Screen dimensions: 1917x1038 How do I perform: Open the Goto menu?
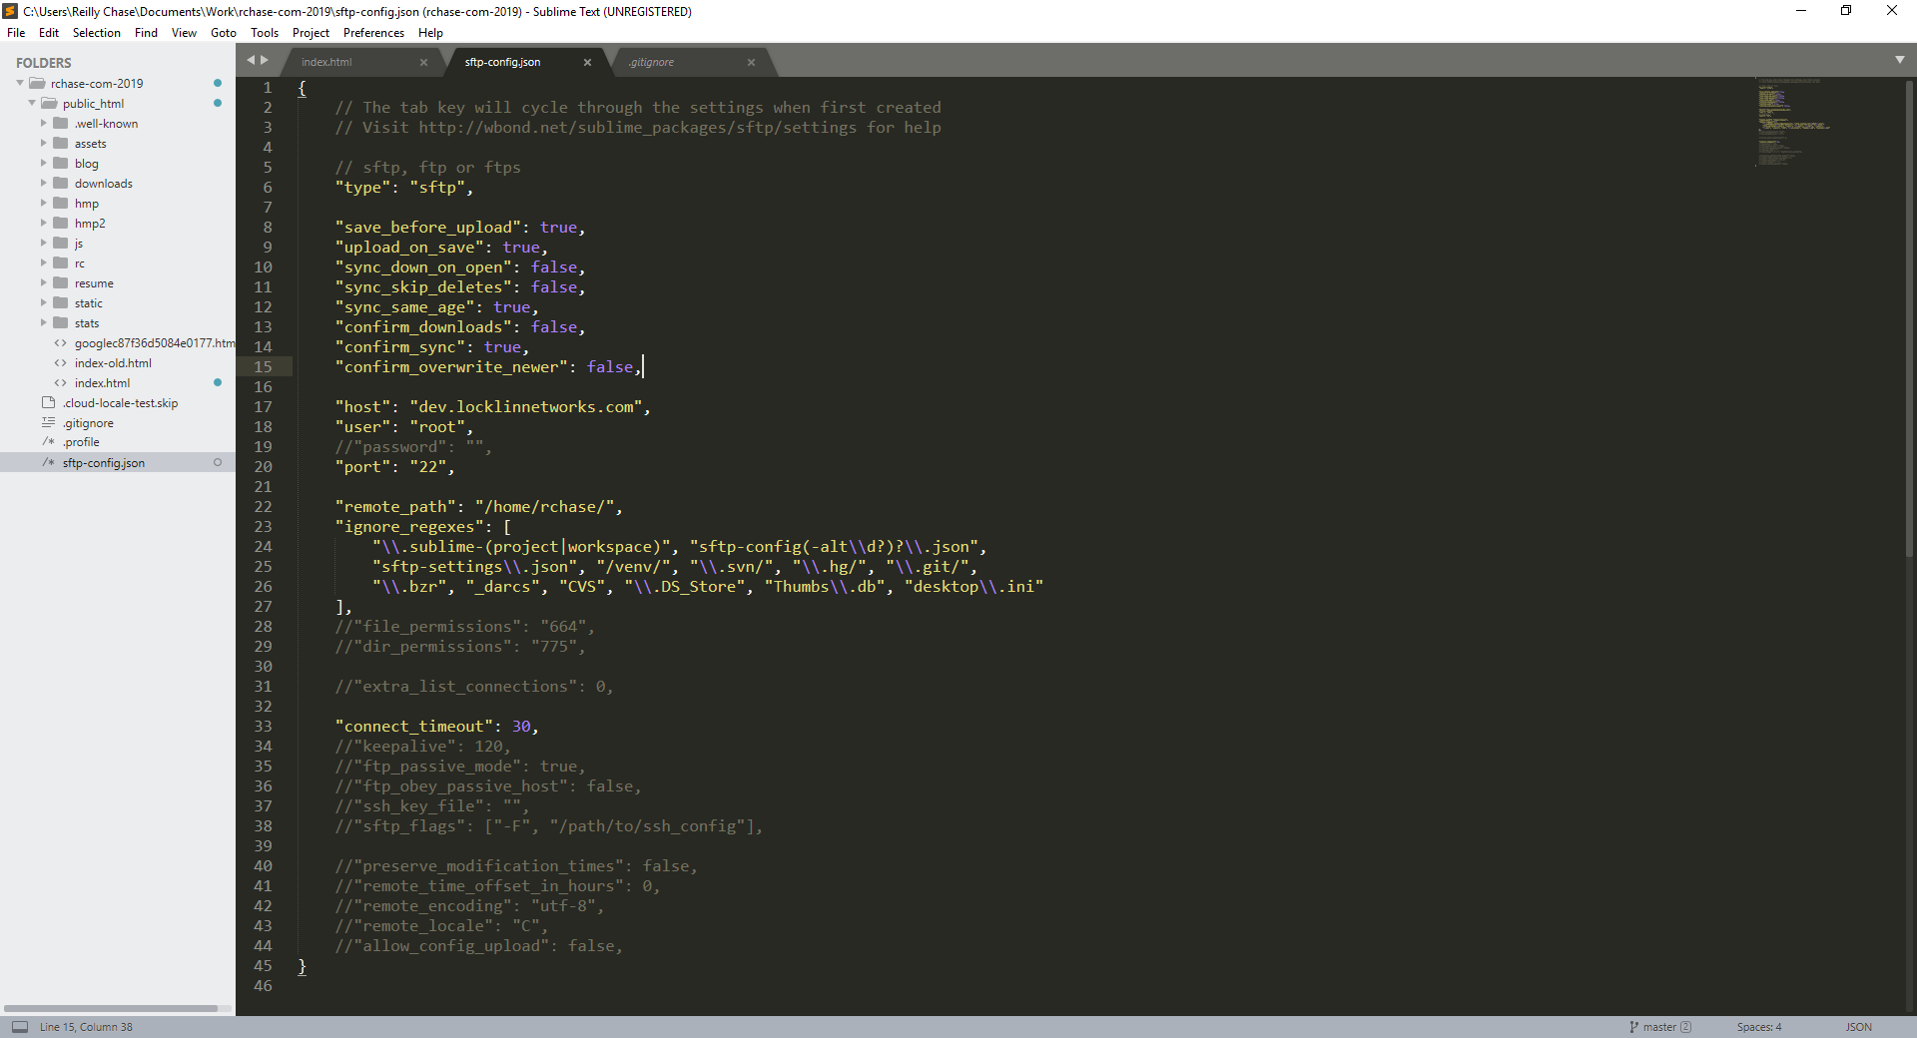pos(224,33)
